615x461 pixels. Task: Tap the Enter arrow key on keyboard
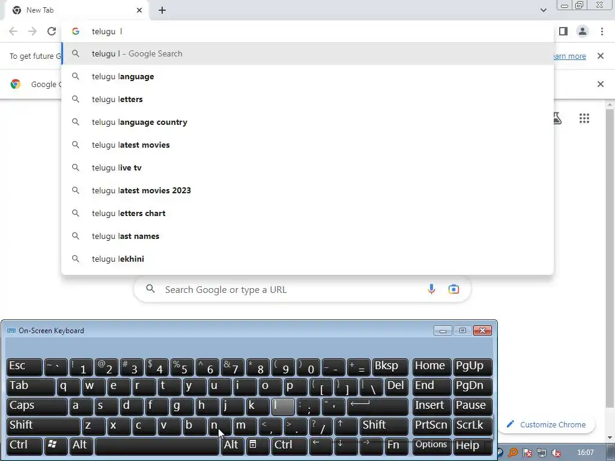click(377, 406)
